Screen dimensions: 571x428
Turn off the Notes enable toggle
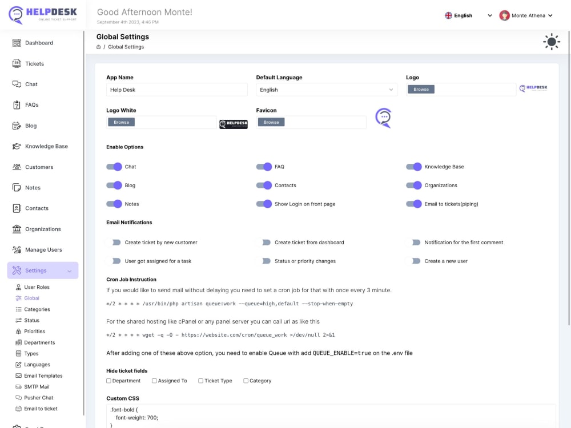(x=114, y=204)
